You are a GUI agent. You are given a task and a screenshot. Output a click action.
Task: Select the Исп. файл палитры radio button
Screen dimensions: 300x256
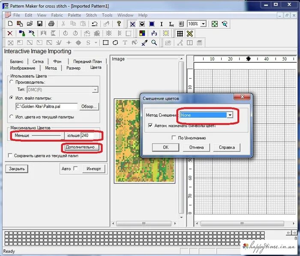pos(12,98)
